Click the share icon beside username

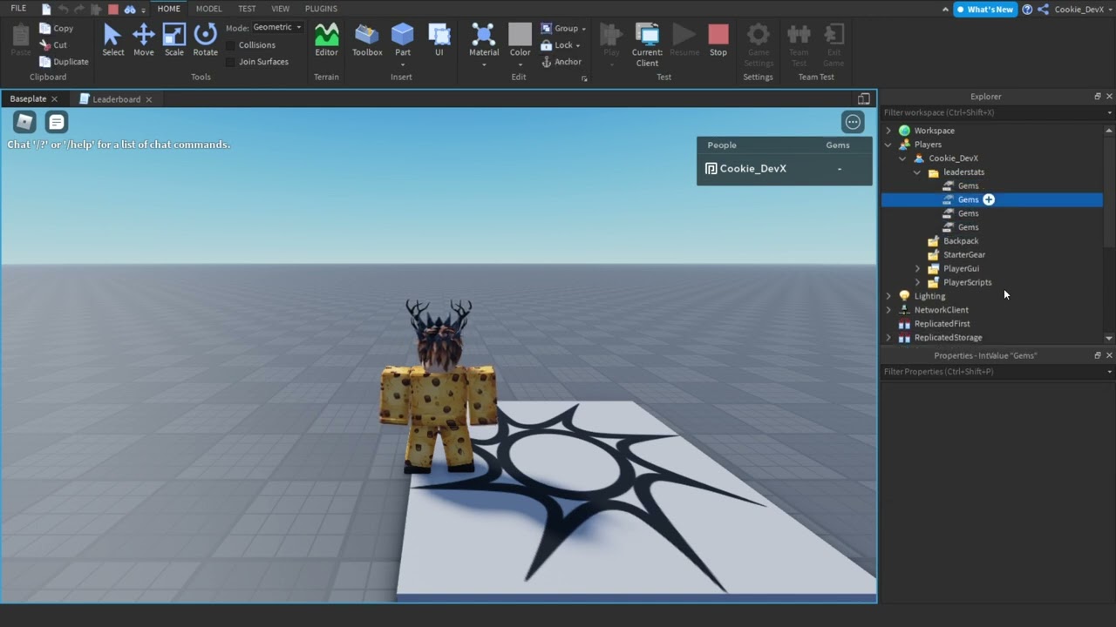(1043, 10)
